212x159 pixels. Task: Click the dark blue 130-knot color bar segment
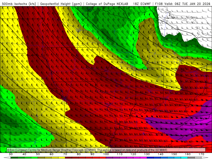click(x=150, y=158)
